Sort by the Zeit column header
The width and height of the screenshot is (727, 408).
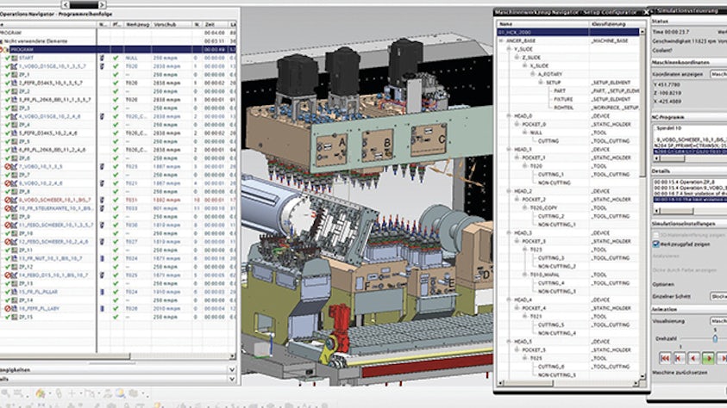coord(210,24)
